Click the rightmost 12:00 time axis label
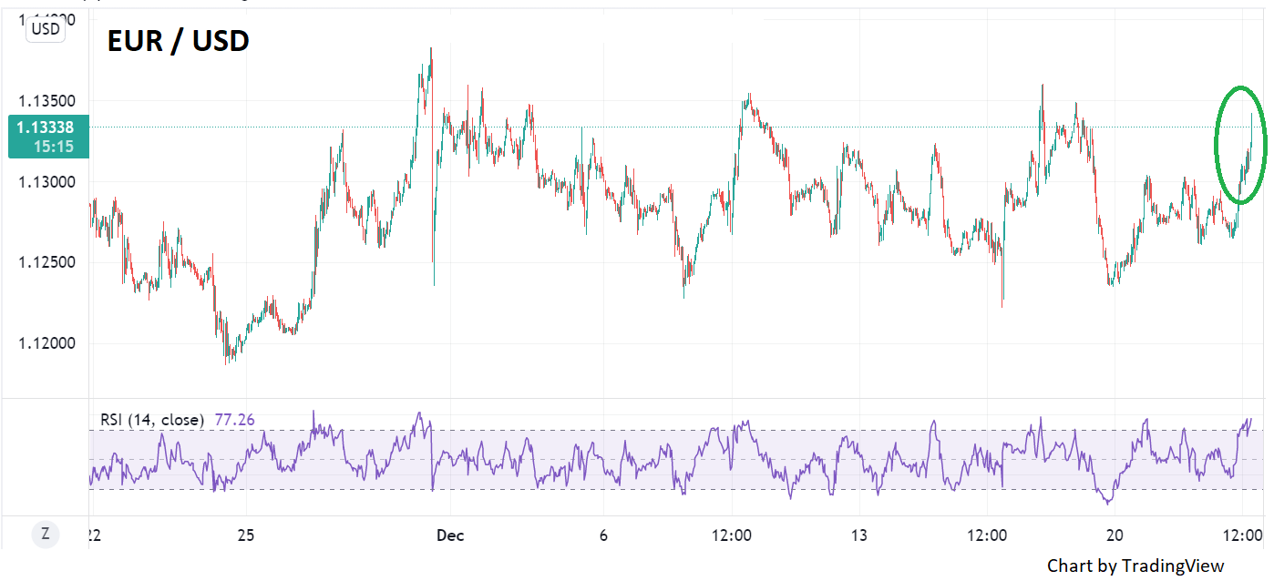The height and width of the screenshot is (581, 1274). click(1242, 535)
